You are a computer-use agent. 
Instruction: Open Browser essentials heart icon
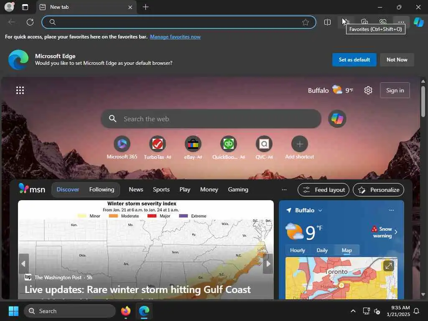coord(383,22)
